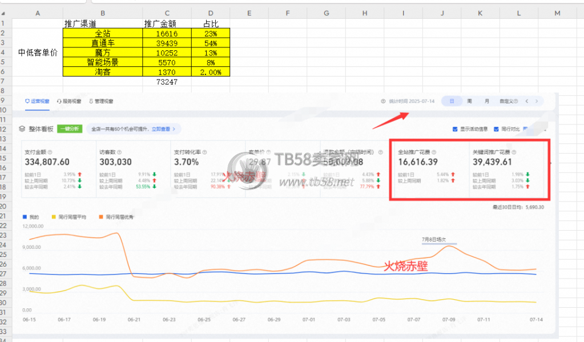Click the next date arrow icon
The width and height of the screenshot is (584, 342).
pyautogui.click(x=537, y=101)
